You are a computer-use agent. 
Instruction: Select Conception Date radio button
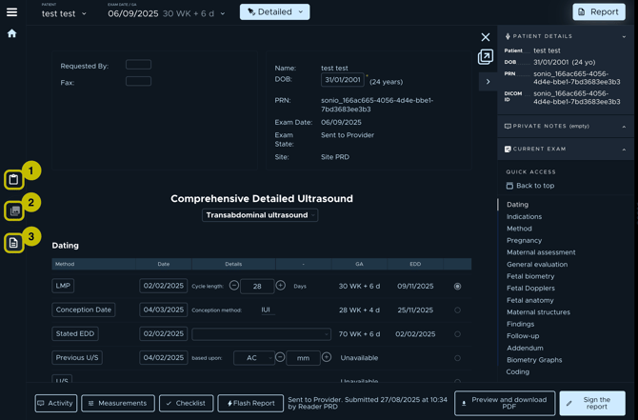point(457,310)
